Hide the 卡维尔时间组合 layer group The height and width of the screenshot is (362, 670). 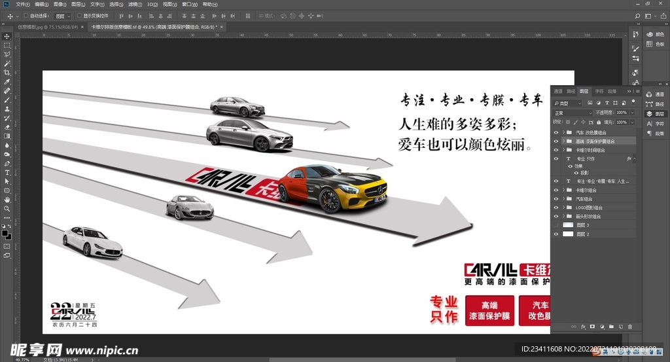pos(556,150)
